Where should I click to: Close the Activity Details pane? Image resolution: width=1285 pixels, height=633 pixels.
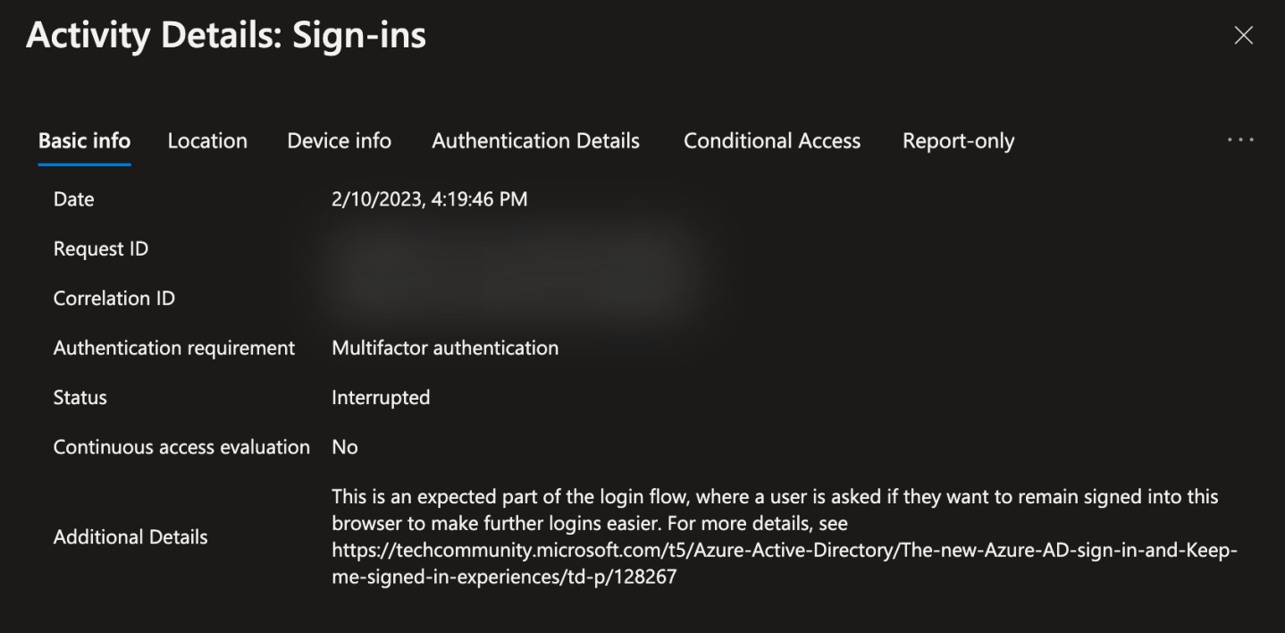1243,35
